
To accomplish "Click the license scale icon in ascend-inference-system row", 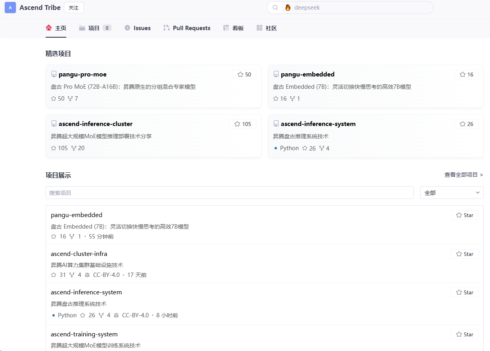I will point(116,315).
